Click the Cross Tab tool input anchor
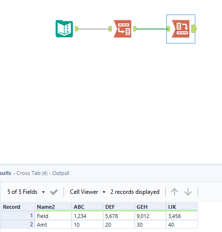 [168, 29]
